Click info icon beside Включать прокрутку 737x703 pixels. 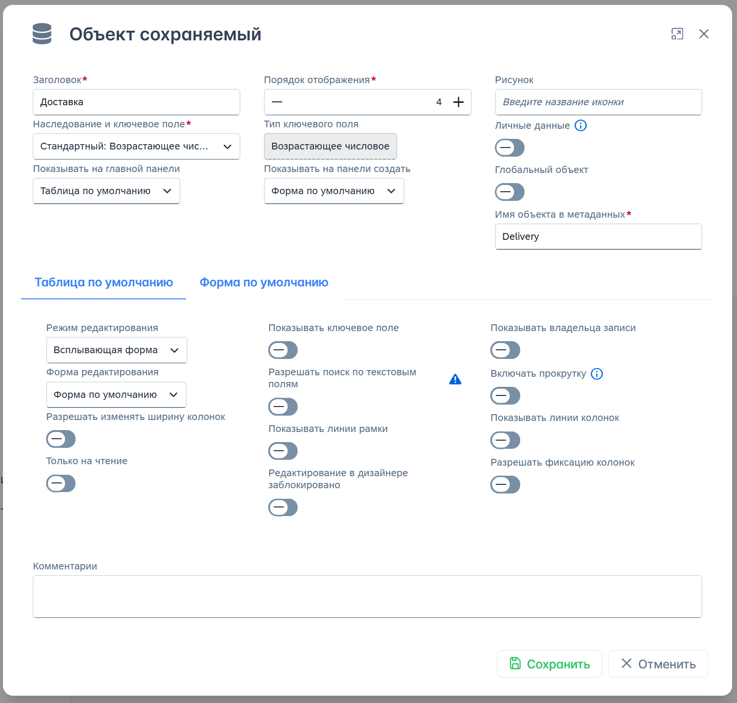tap(597, 374)
